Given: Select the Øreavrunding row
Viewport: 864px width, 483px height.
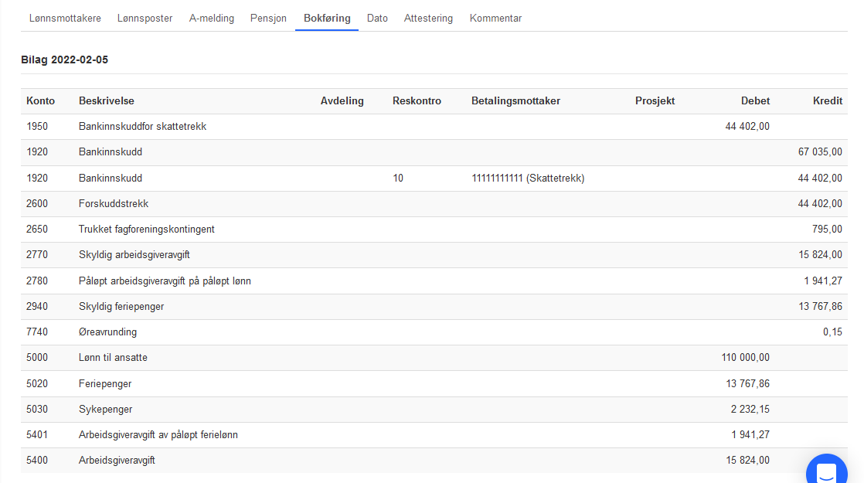Looking at the screenshot, I should pos(107,332).
